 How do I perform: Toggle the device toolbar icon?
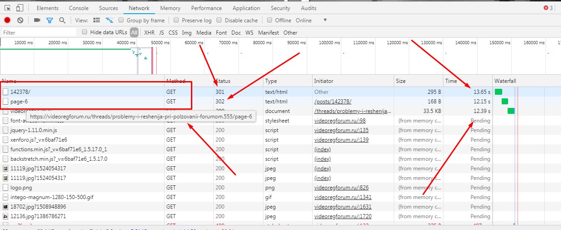(20, 8)
